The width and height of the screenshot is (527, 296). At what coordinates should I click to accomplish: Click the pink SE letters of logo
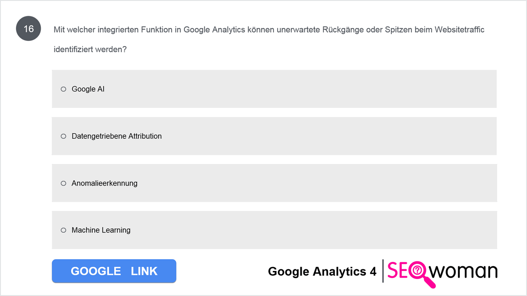(x=398, y=271)
